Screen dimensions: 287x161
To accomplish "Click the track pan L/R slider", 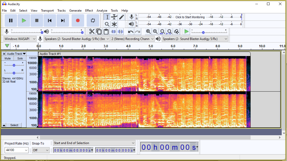I will click(x=14, y=73).
